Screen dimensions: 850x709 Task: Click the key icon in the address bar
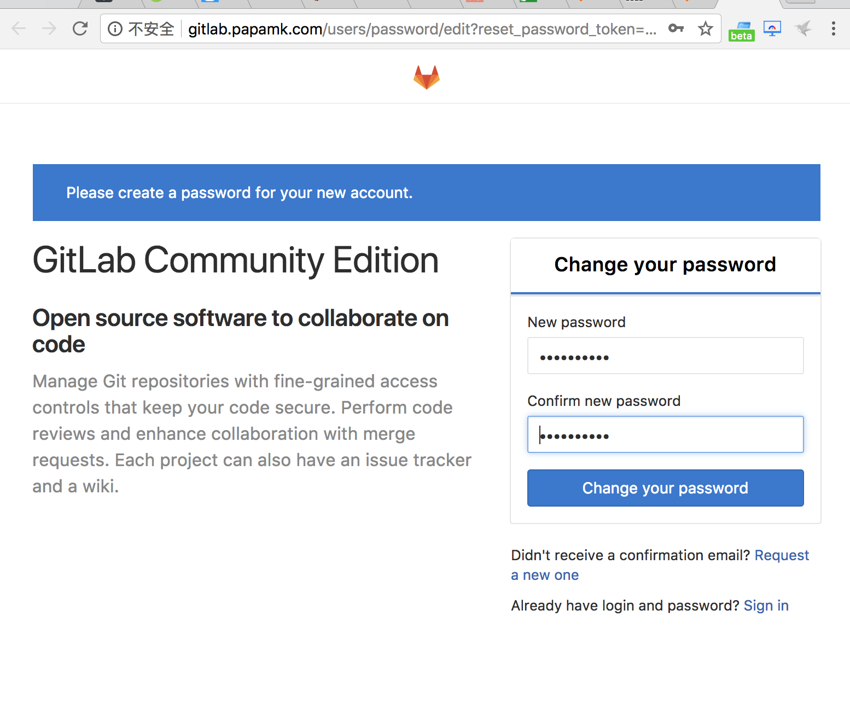[676, 28]
